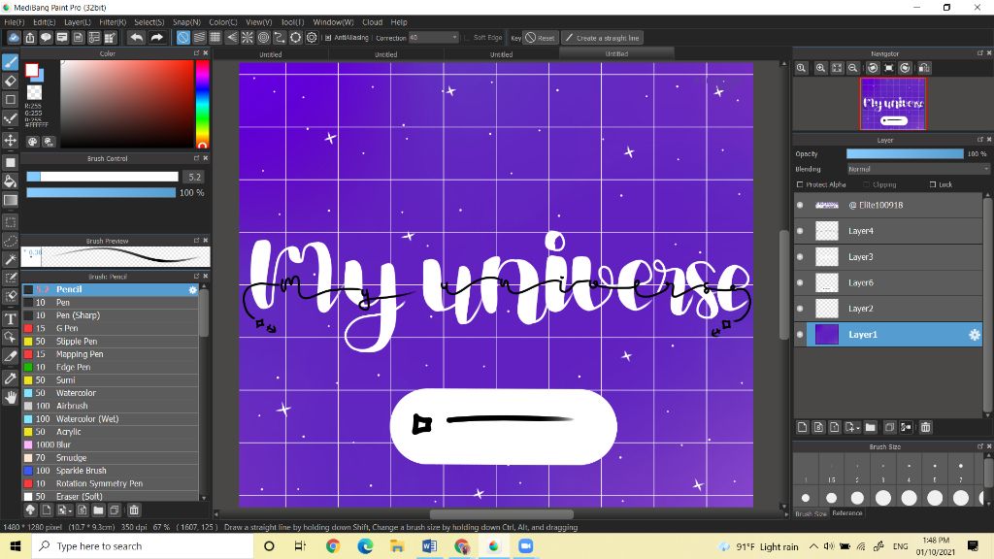Open Microsoft Word from taskbar
The height and width of the screenshot is (559, 994).
pyautogui.click(x=429, y=545)
